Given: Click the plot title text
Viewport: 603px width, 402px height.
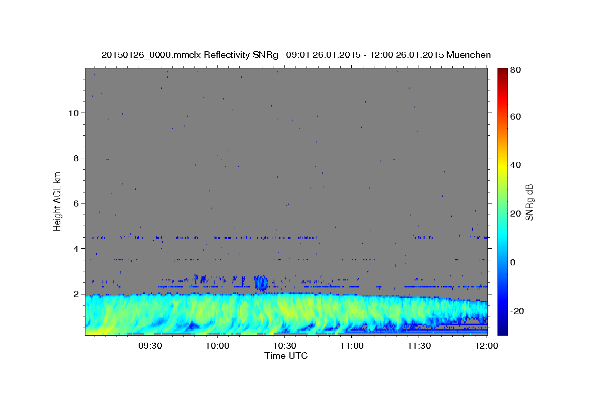Looking at the screenshot, I should pos(296,55).
